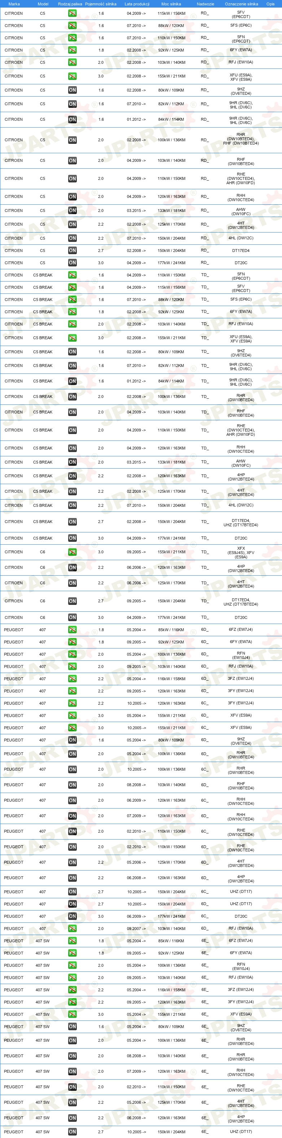The width and height of the screenshot is (282, 1138).
Task: Click diesel icon in C5 Break 03.2015 AHW row
Action: point(72,462)
